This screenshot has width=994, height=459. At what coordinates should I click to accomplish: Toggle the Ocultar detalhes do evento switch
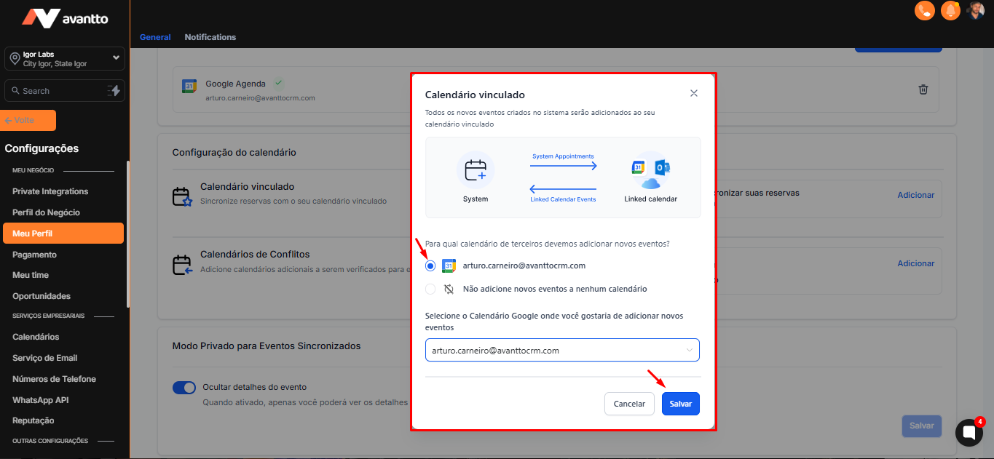point(184,388)
